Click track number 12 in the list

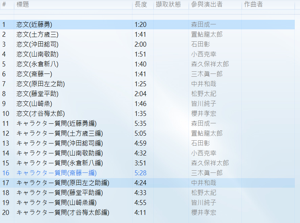[6, 133]
